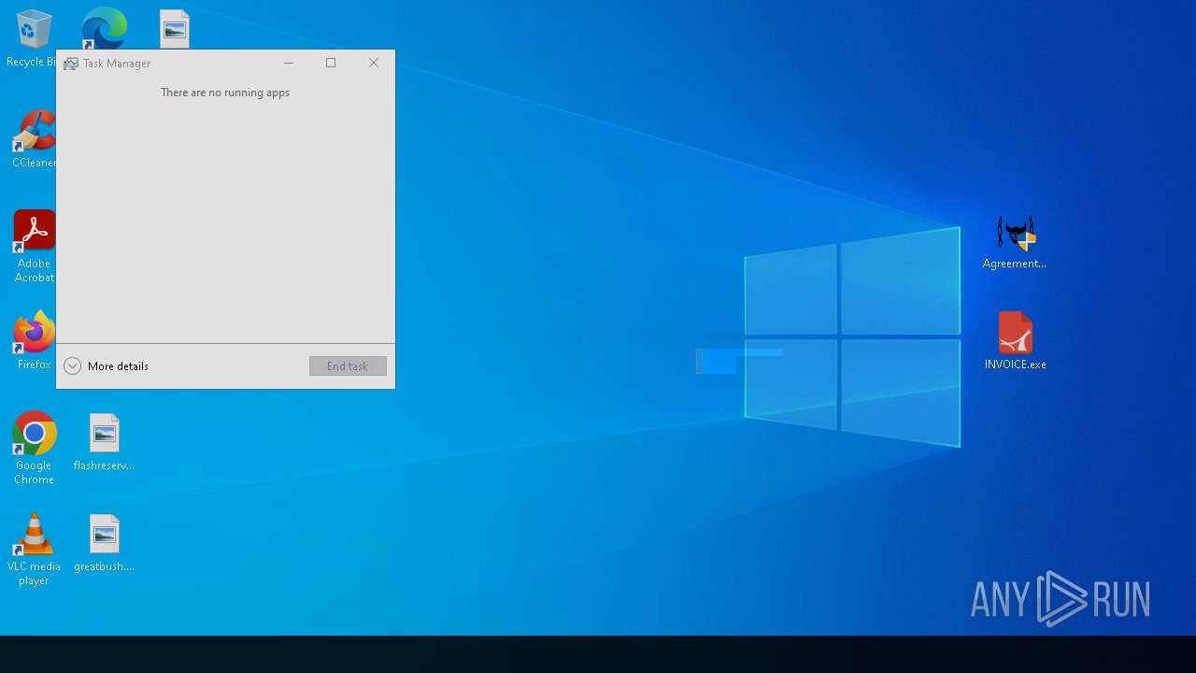Screen dimensions: 1196x673
Task: Expand More details in Task Manager
Action: (106, 366)
